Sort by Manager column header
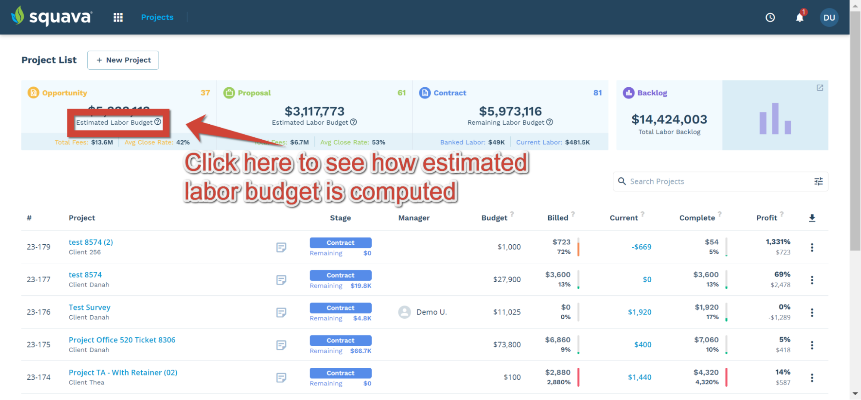Viewport: 861px width, 400px height. 414,218
